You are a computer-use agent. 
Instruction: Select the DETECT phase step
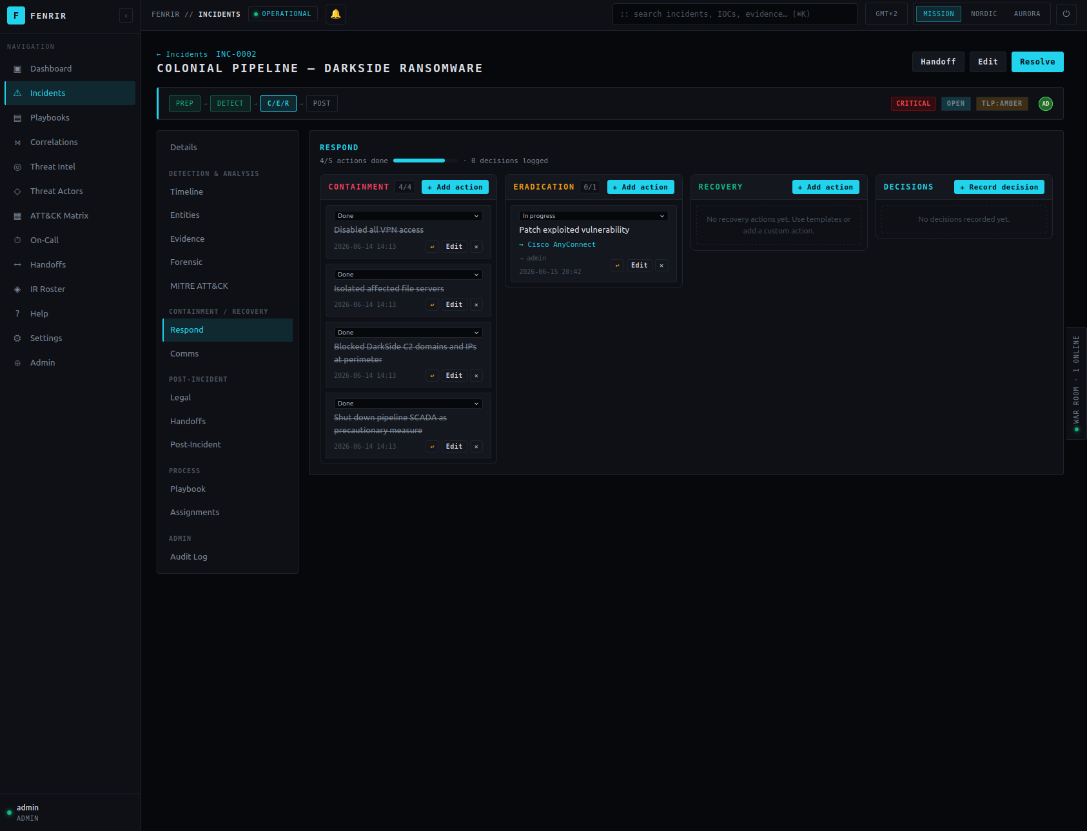(x=230, y=104)
